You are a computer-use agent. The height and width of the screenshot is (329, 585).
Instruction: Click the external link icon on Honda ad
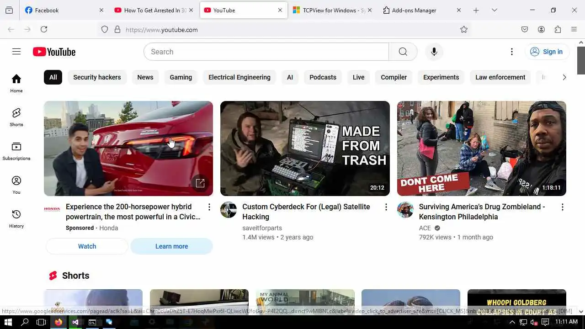click(200, 183)
